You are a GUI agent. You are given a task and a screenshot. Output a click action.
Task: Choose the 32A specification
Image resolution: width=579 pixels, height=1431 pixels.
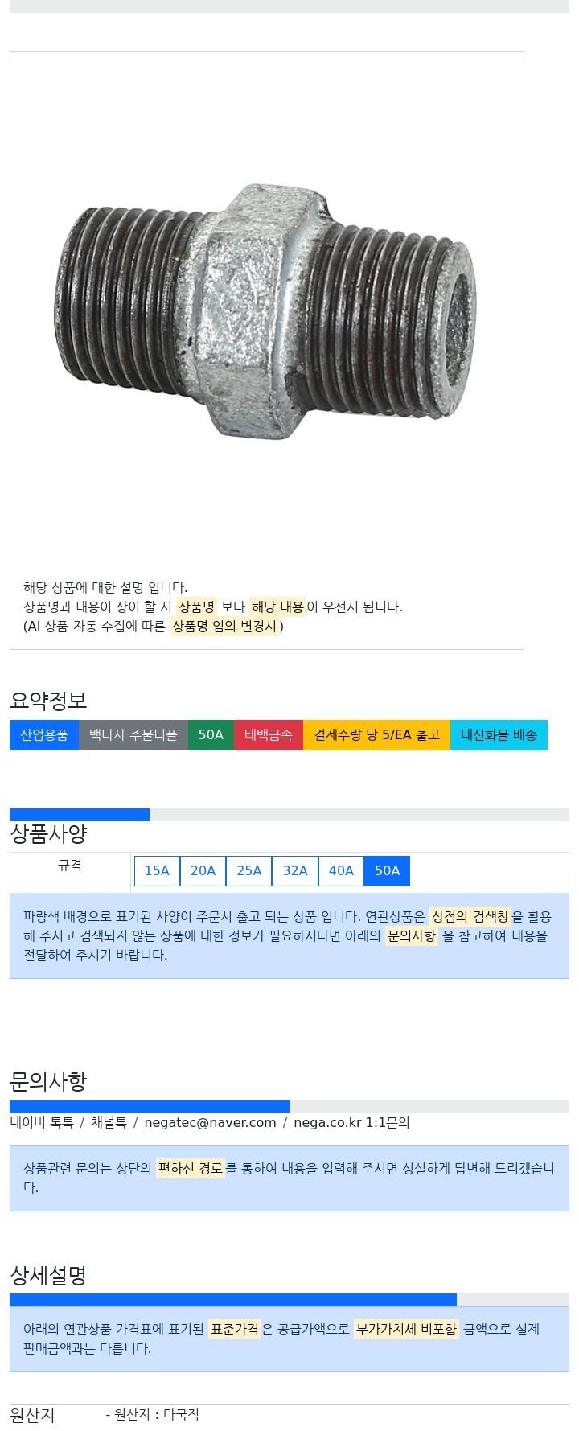coord(295,870)
